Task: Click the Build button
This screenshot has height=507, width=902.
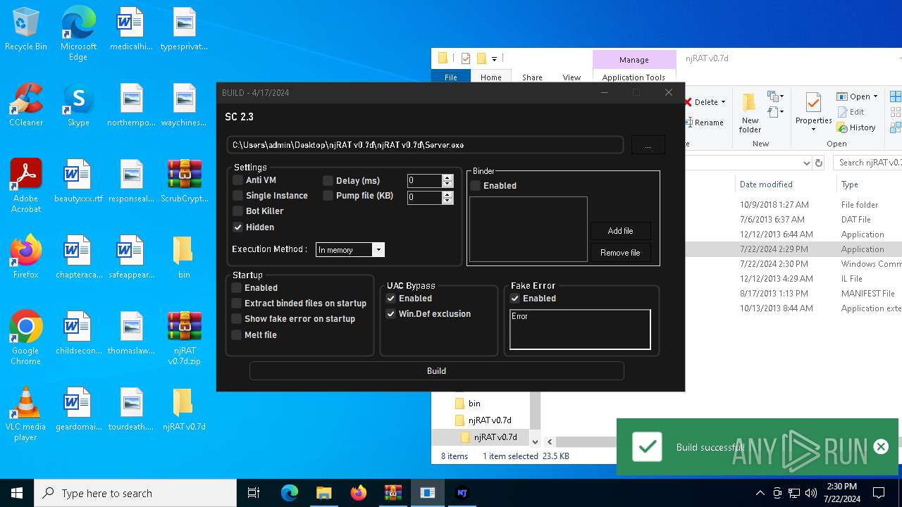Action: click(x=436, y=371)
